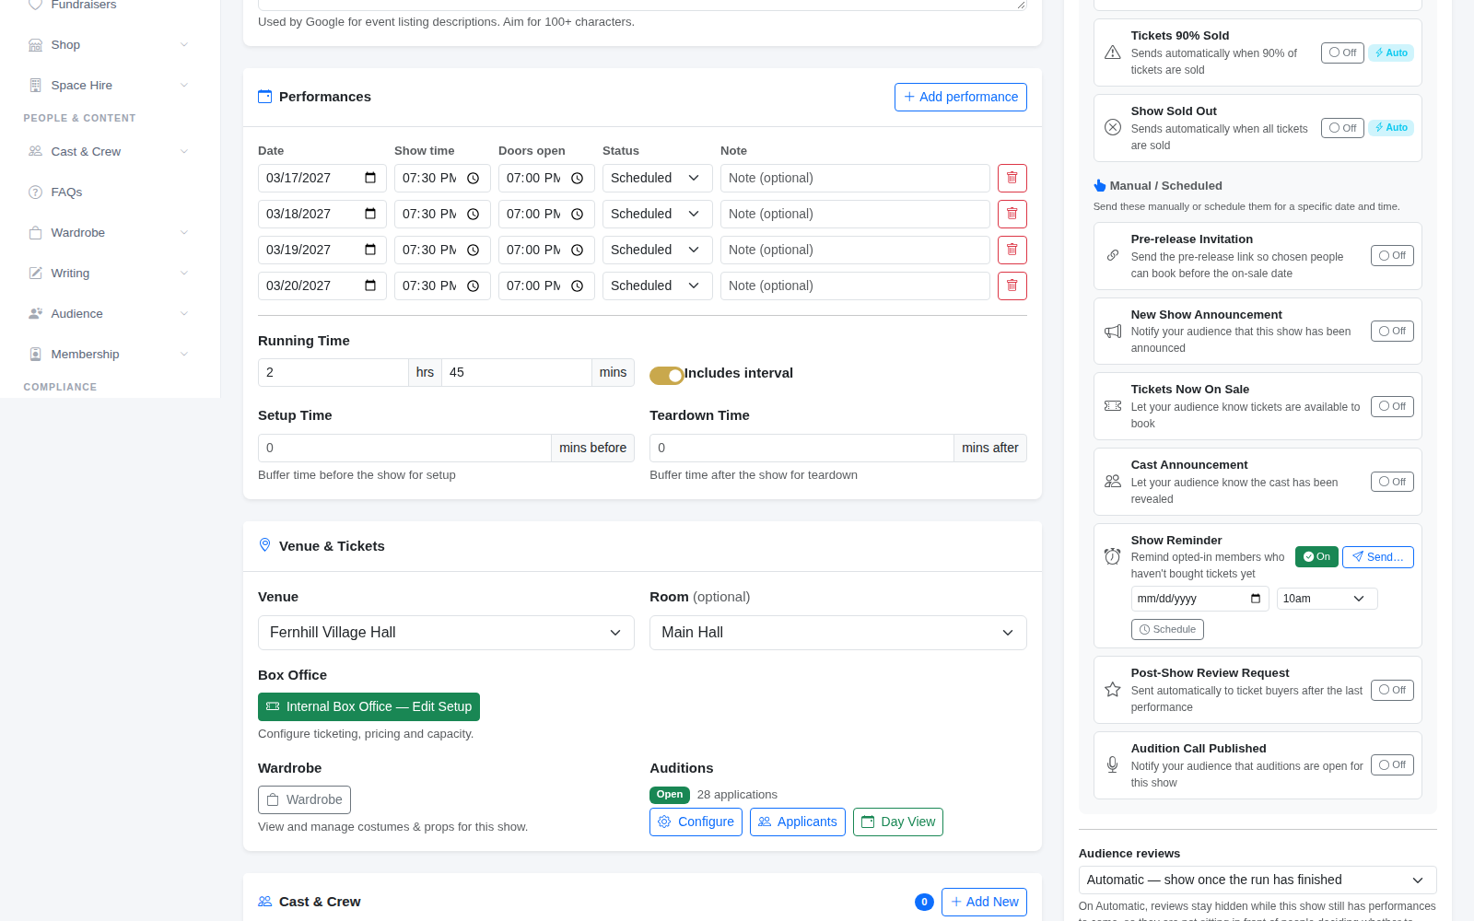Enable Tickets Now On Sale toggle

click(1392, 406)
